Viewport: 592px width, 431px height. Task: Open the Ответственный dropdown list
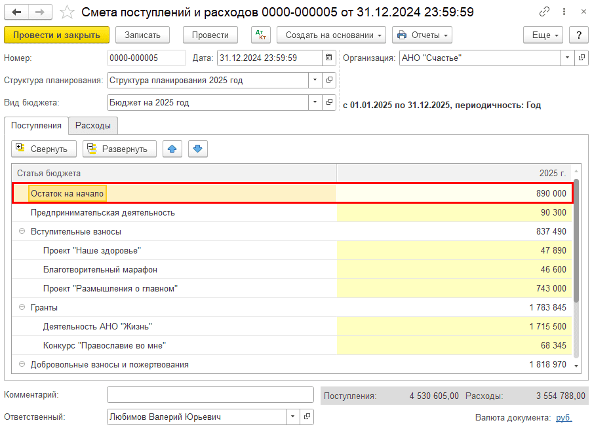pyautogui.click(x=292, y=417)
